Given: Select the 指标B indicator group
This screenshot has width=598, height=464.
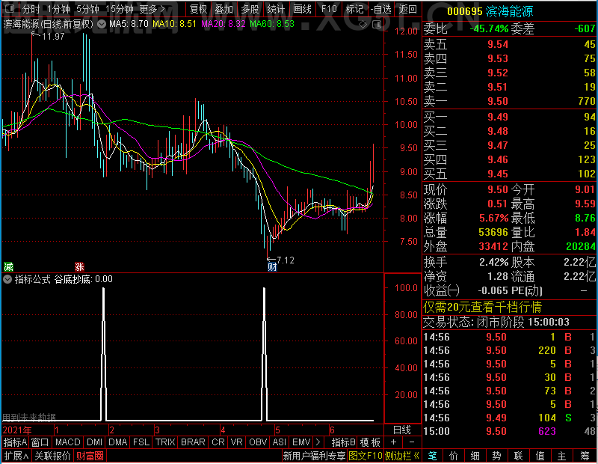Looking at the screenshot, I should (344, 442).
